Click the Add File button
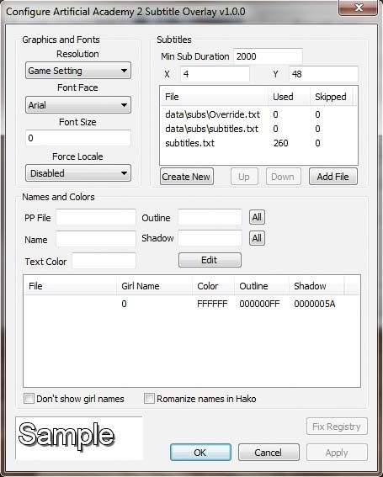The height and width of the screenshot is (477, 383). [x=333, y=177]
